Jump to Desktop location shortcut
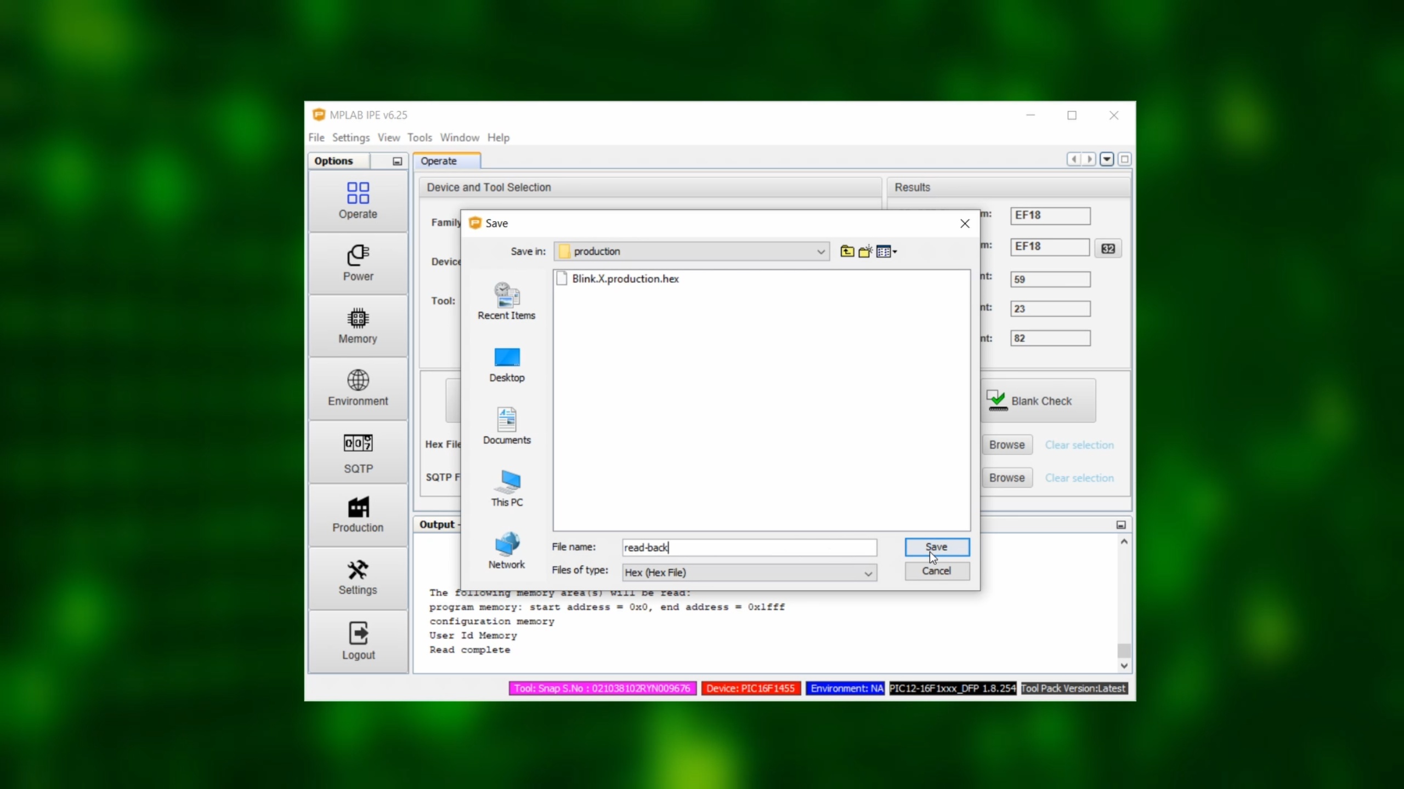 506,364
